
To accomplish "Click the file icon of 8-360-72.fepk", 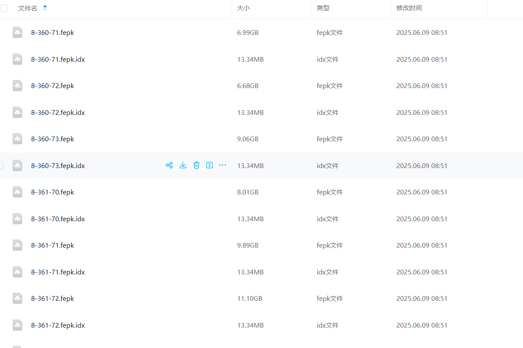I will (17, 86).
